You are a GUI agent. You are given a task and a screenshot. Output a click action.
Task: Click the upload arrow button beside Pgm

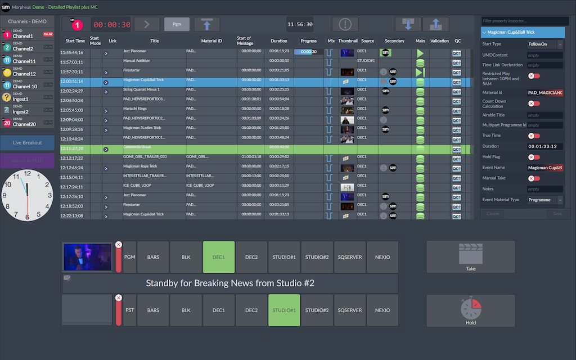click(207, 24)
